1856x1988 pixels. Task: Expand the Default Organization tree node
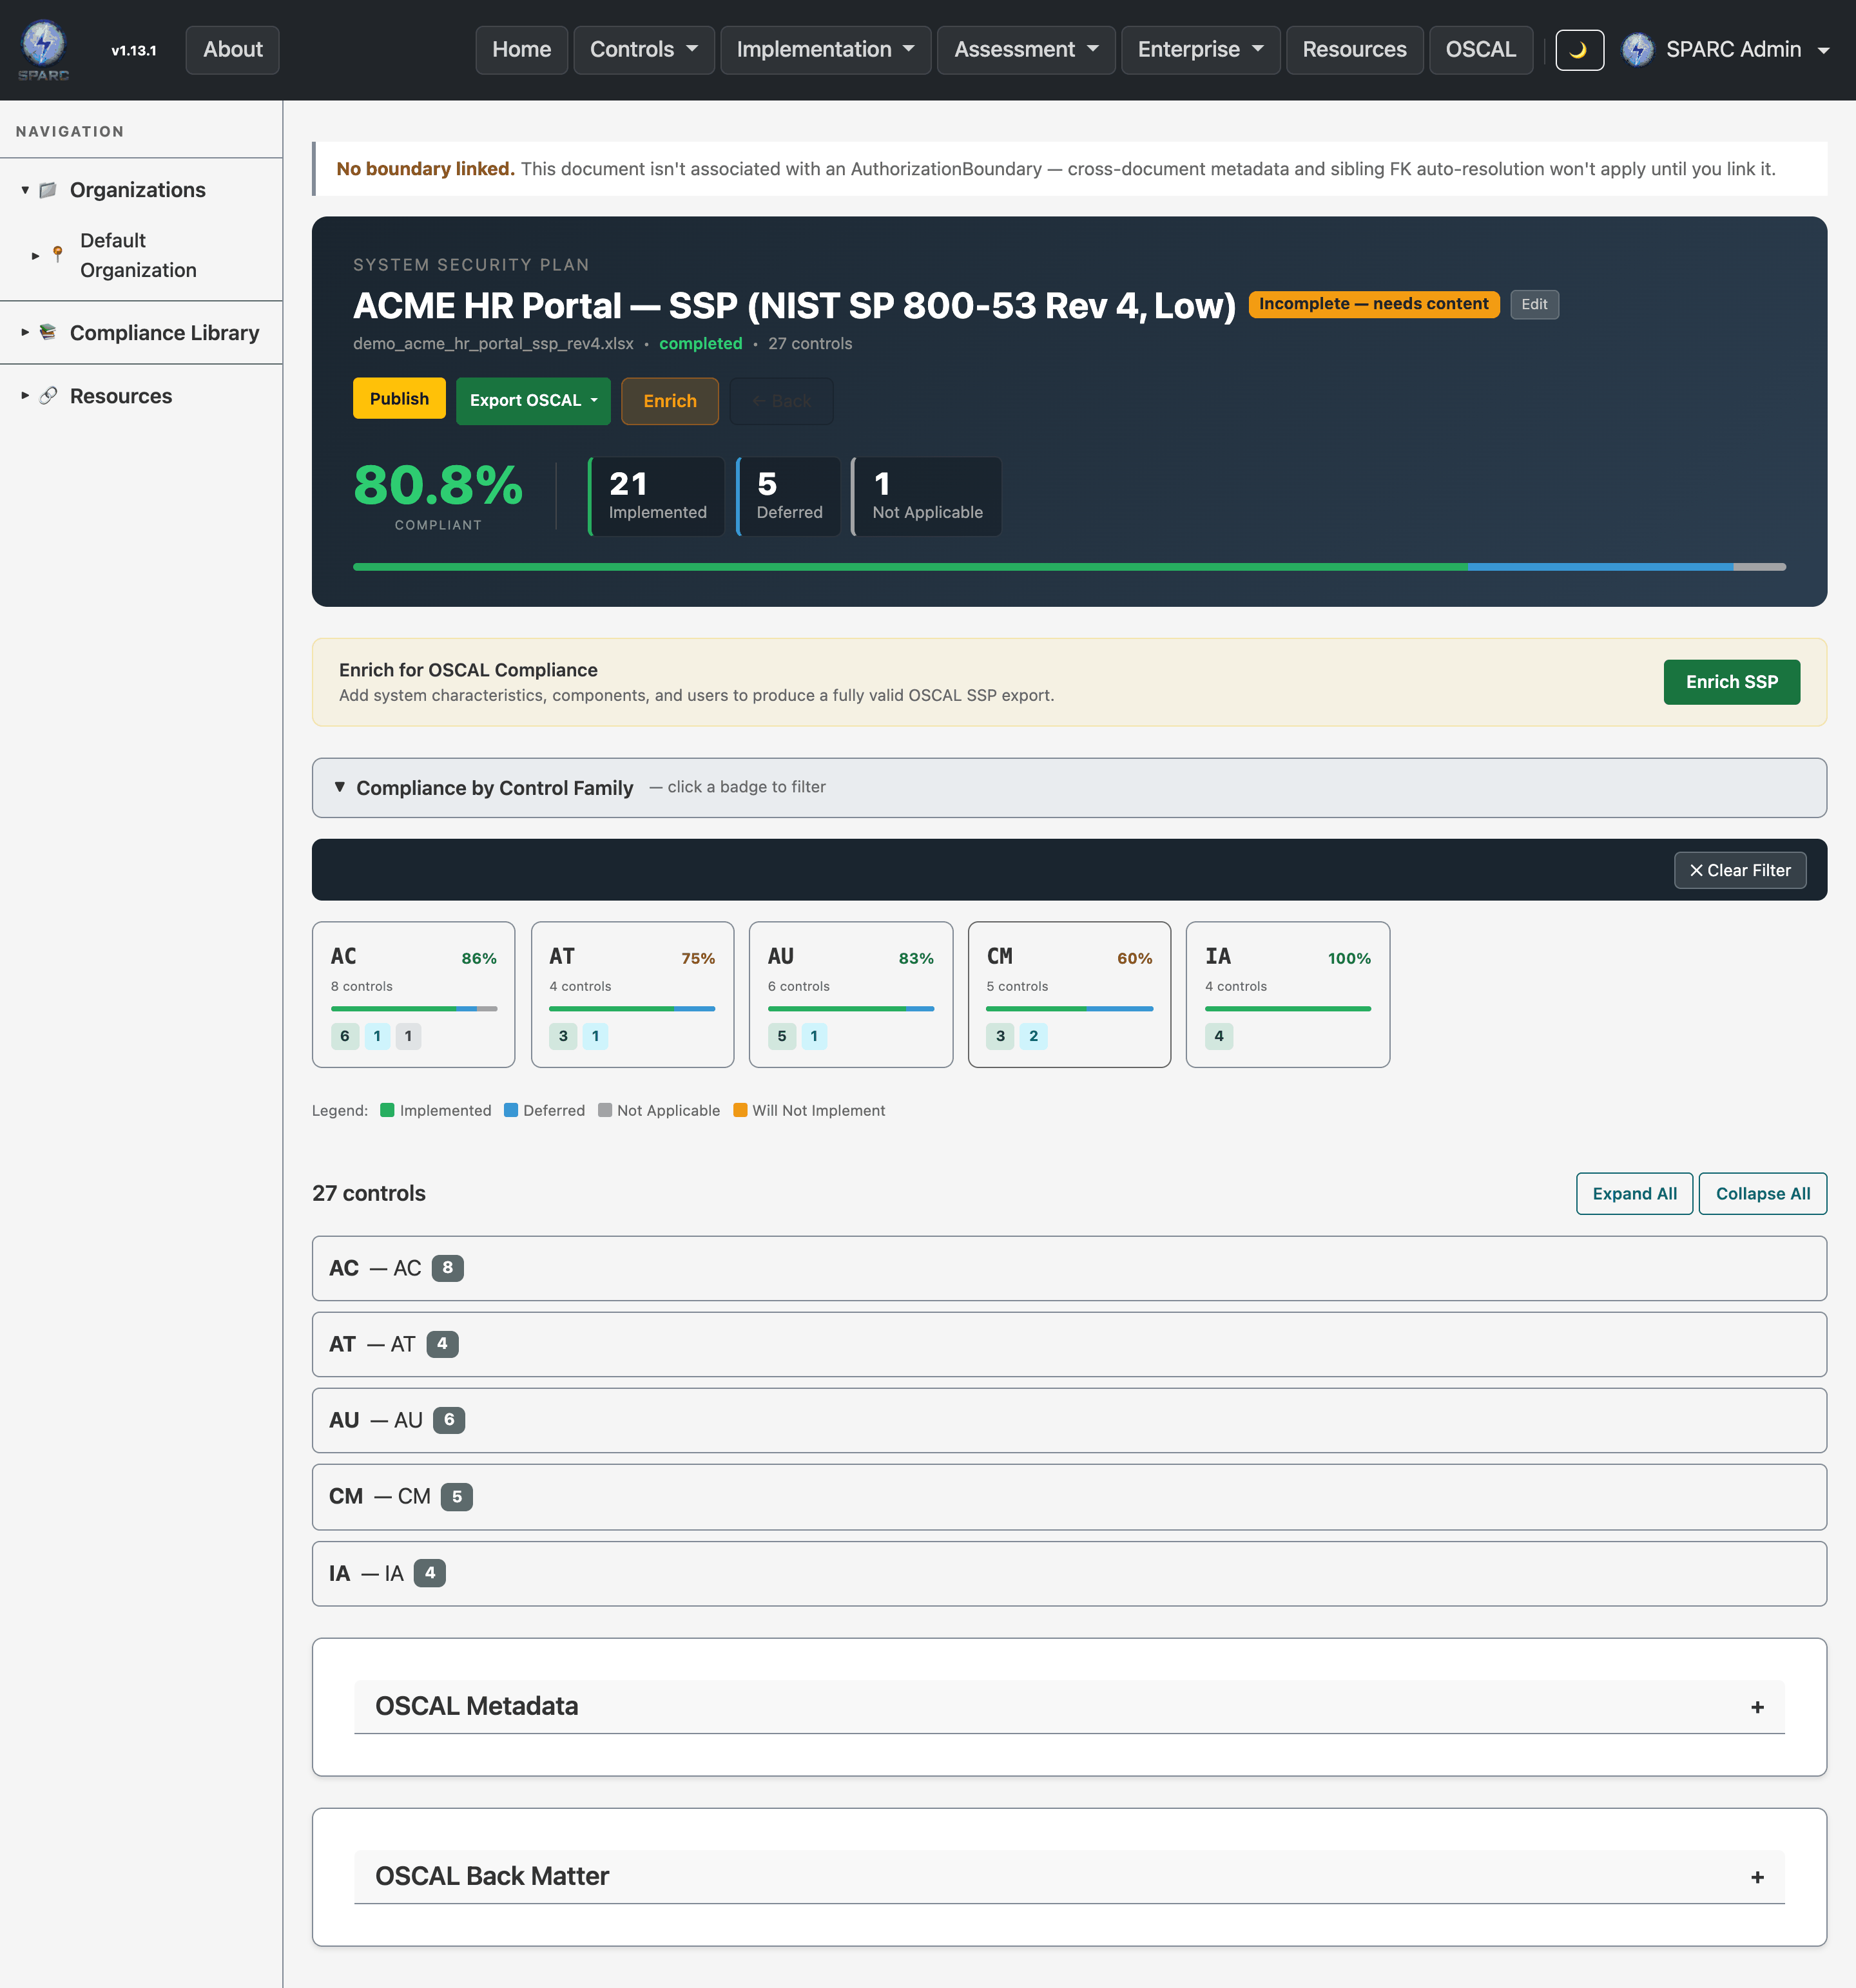coord(35,256)
